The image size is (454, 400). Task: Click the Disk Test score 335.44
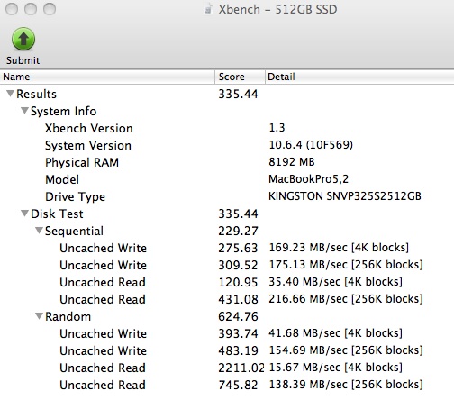238,214
